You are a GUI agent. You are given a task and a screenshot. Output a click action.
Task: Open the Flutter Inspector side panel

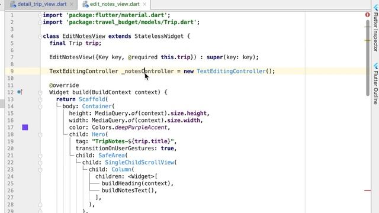click(375, 31)
